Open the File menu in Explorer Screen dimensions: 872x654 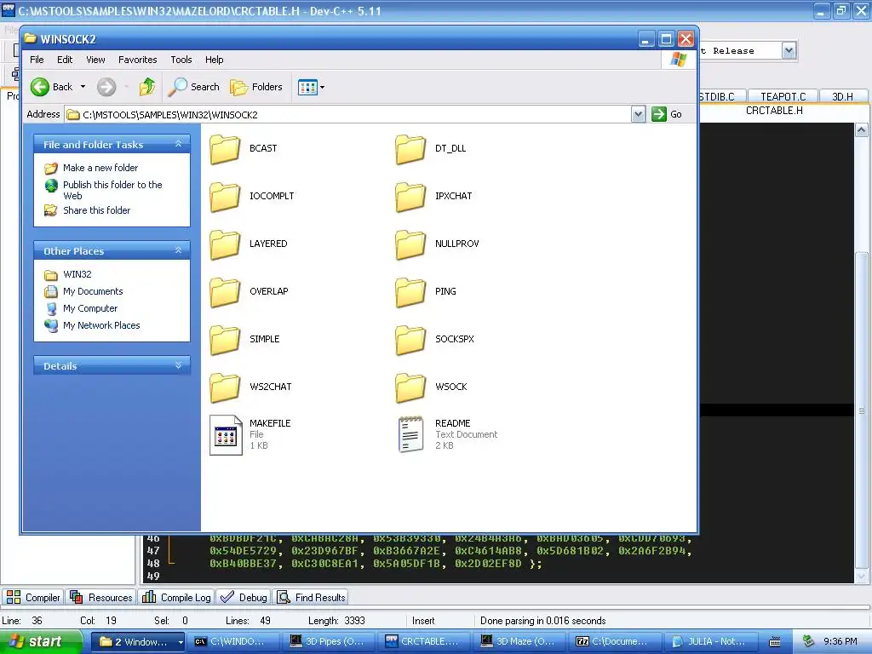37,60
